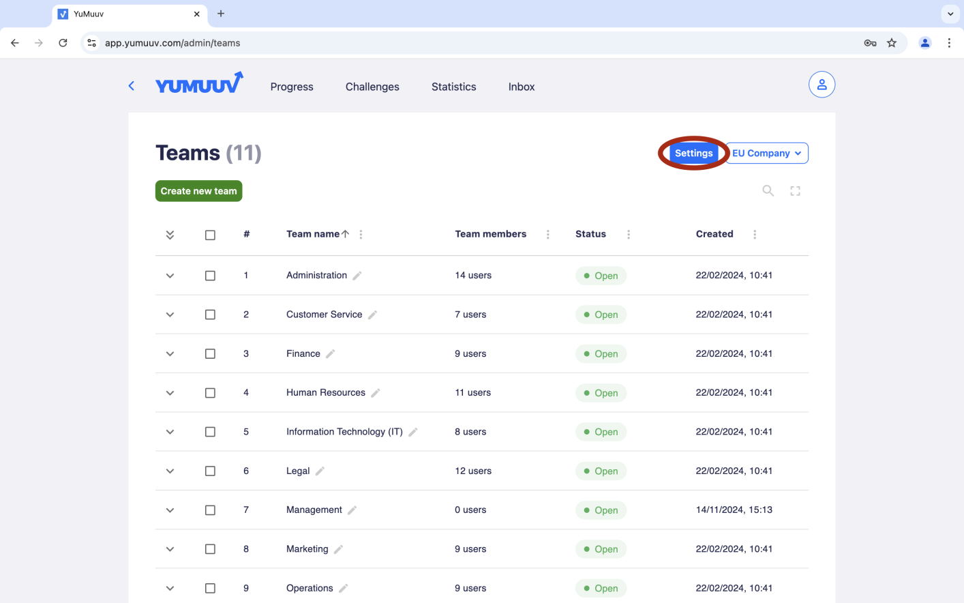Check the Customer Service row checkbox
Screen dimensions: 964x603
coord(210,315)
